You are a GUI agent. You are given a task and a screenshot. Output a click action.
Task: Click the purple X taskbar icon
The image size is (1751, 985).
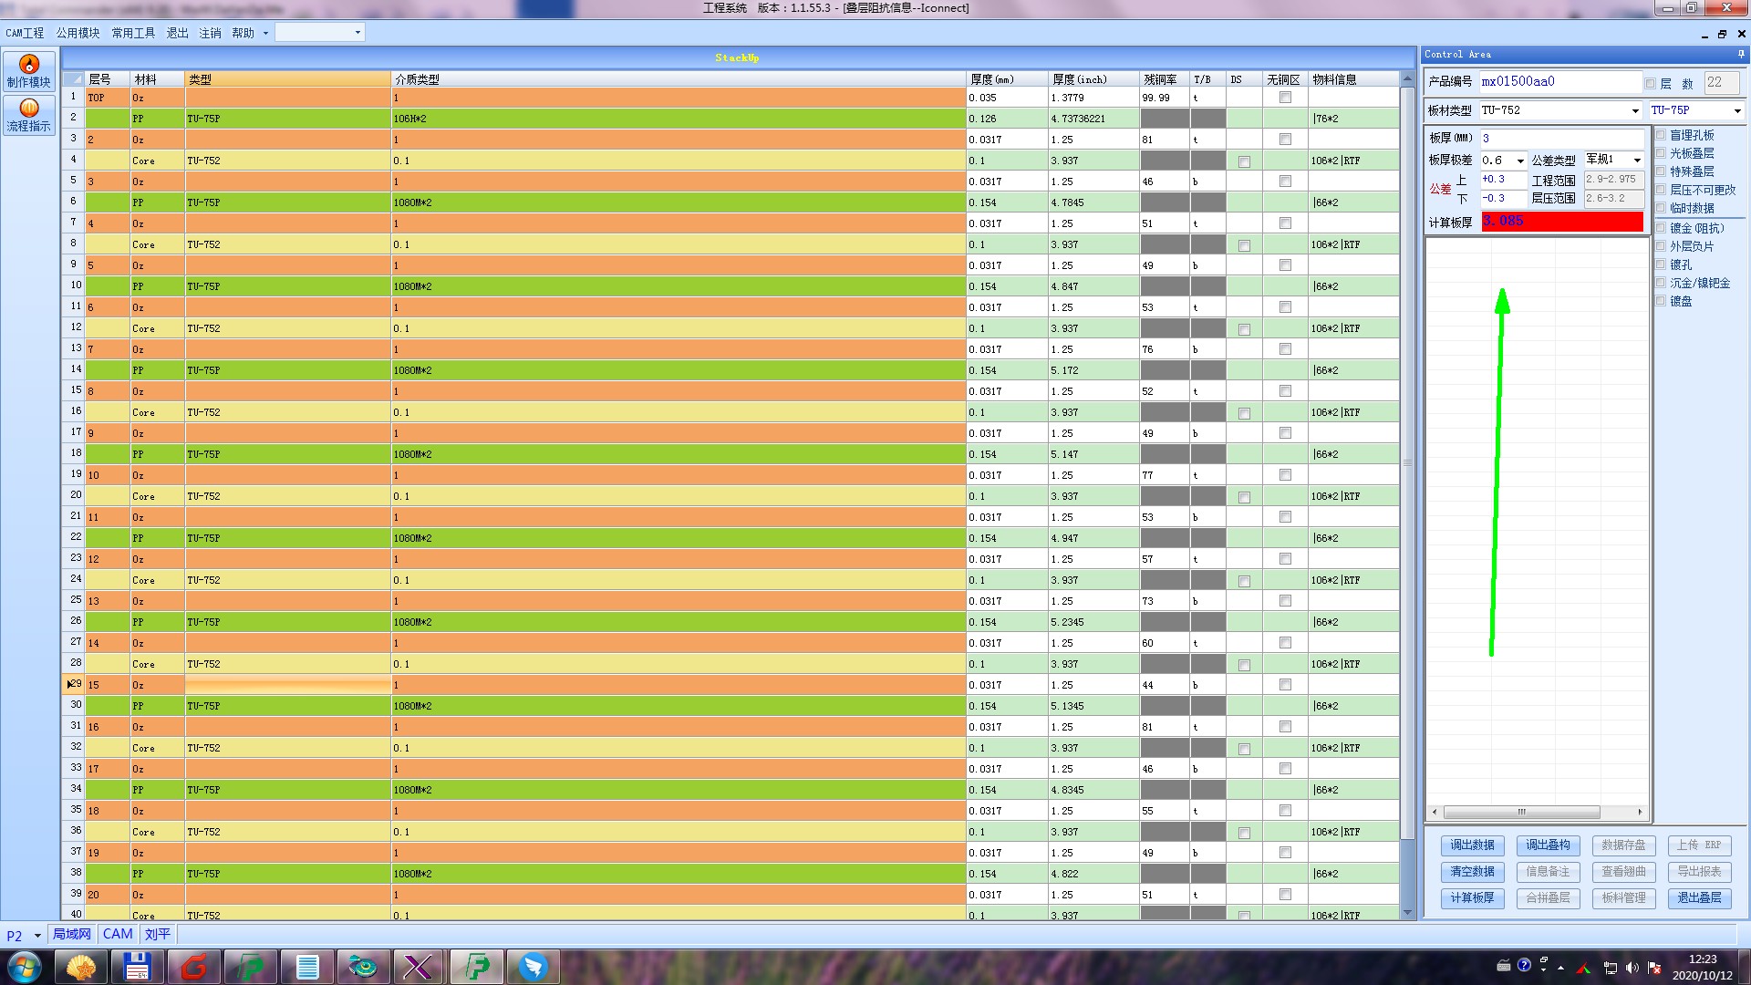click(x=419, y=966)
